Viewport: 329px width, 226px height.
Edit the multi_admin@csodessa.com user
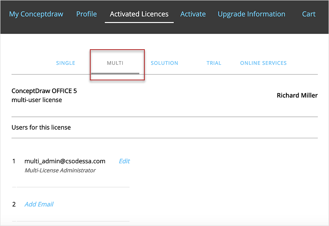click(x=124, y=161)
